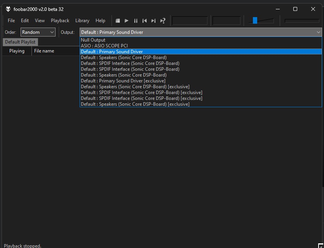Collapse the Output device dropdown arrow
The width and height of the screenshot is (324, 248).
[318, 32]
